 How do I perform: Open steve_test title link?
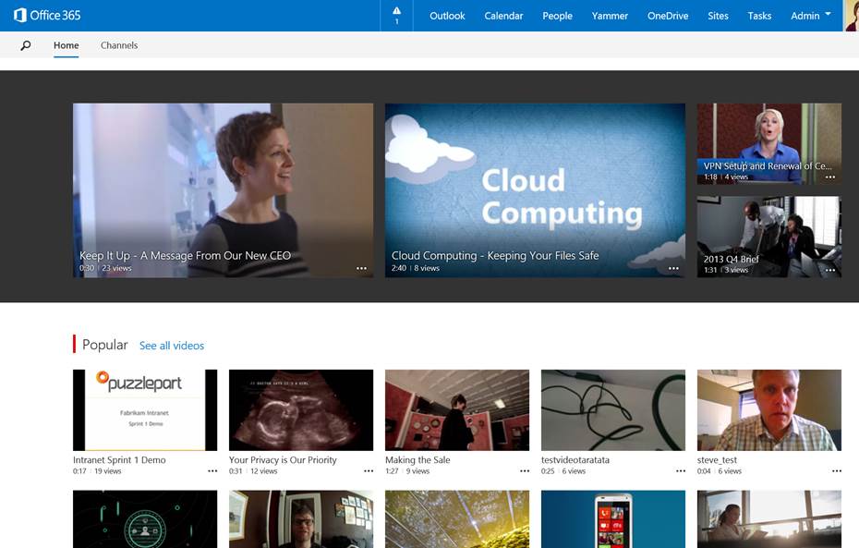[717, 460]
